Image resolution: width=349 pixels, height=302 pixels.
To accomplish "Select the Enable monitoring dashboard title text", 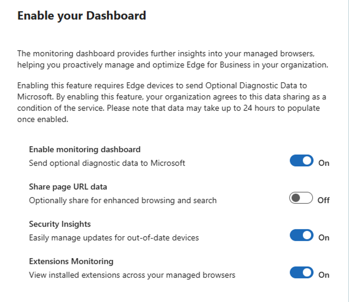I will 85,149.
